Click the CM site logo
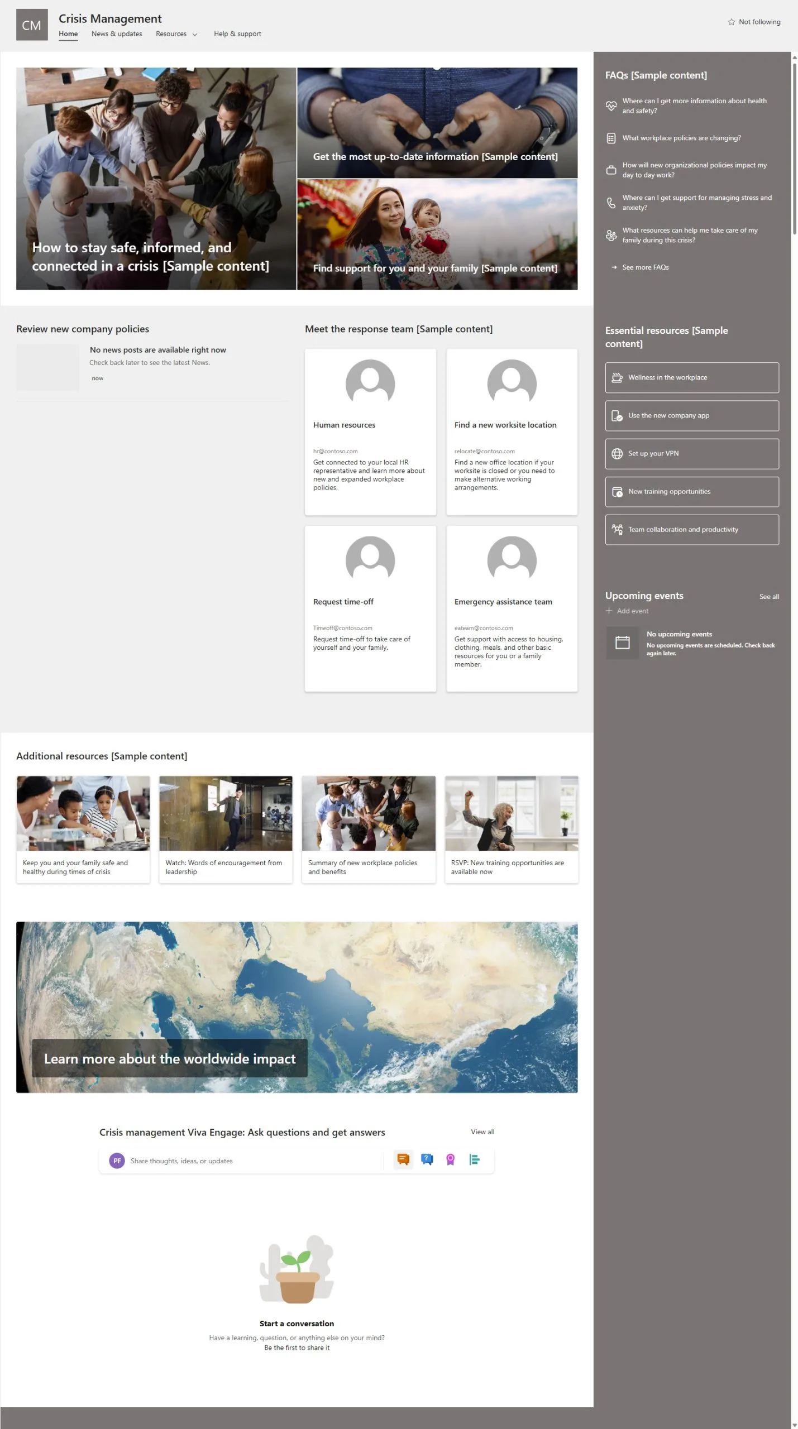 pyautogui.click(x=32, y=25)
